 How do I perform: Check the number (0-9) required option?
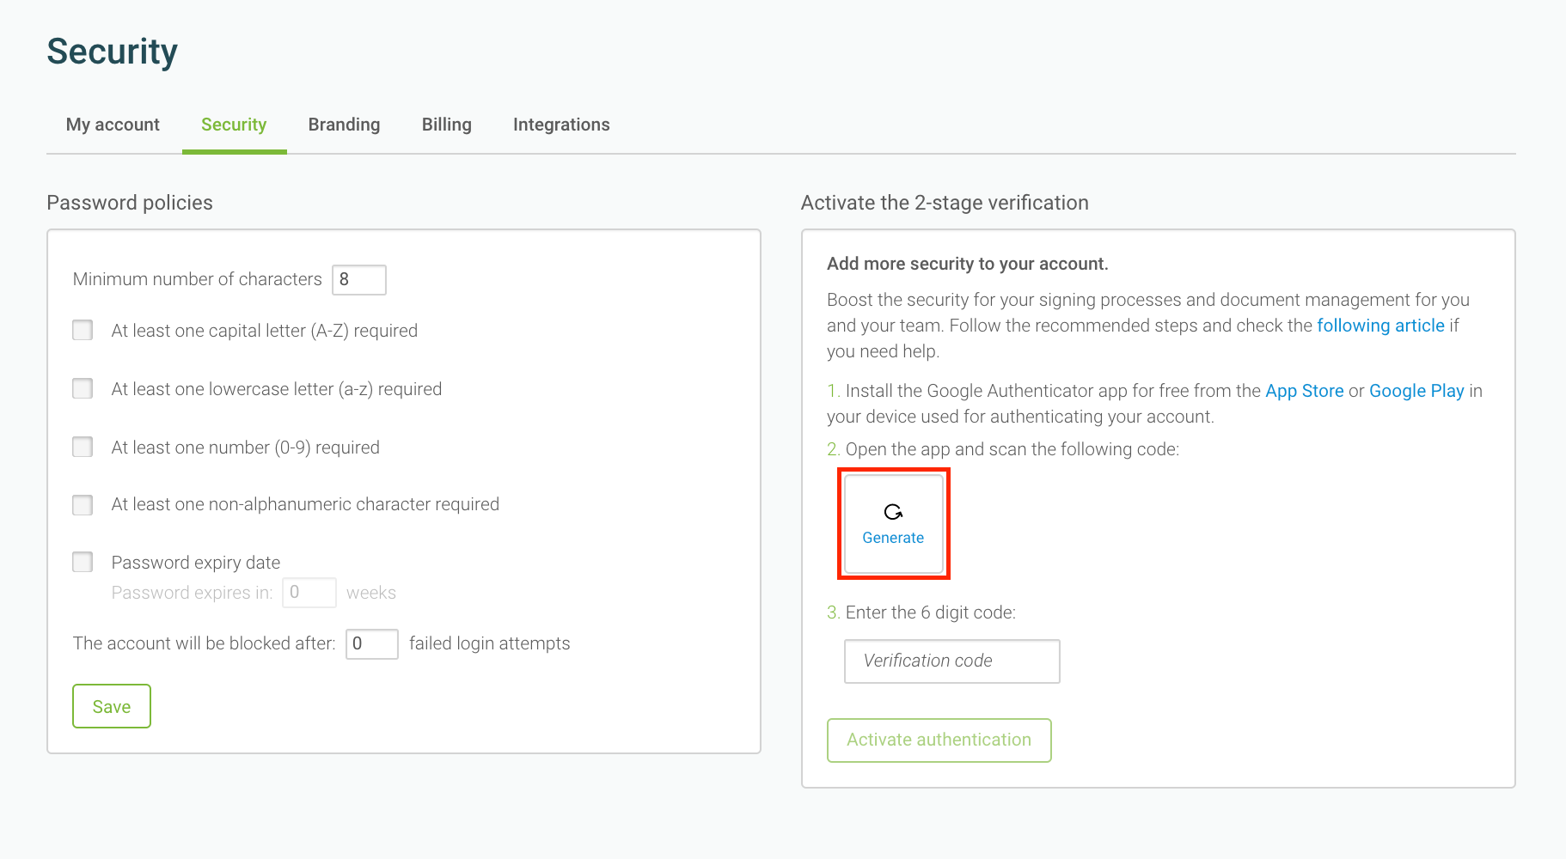tap(83, 448)
